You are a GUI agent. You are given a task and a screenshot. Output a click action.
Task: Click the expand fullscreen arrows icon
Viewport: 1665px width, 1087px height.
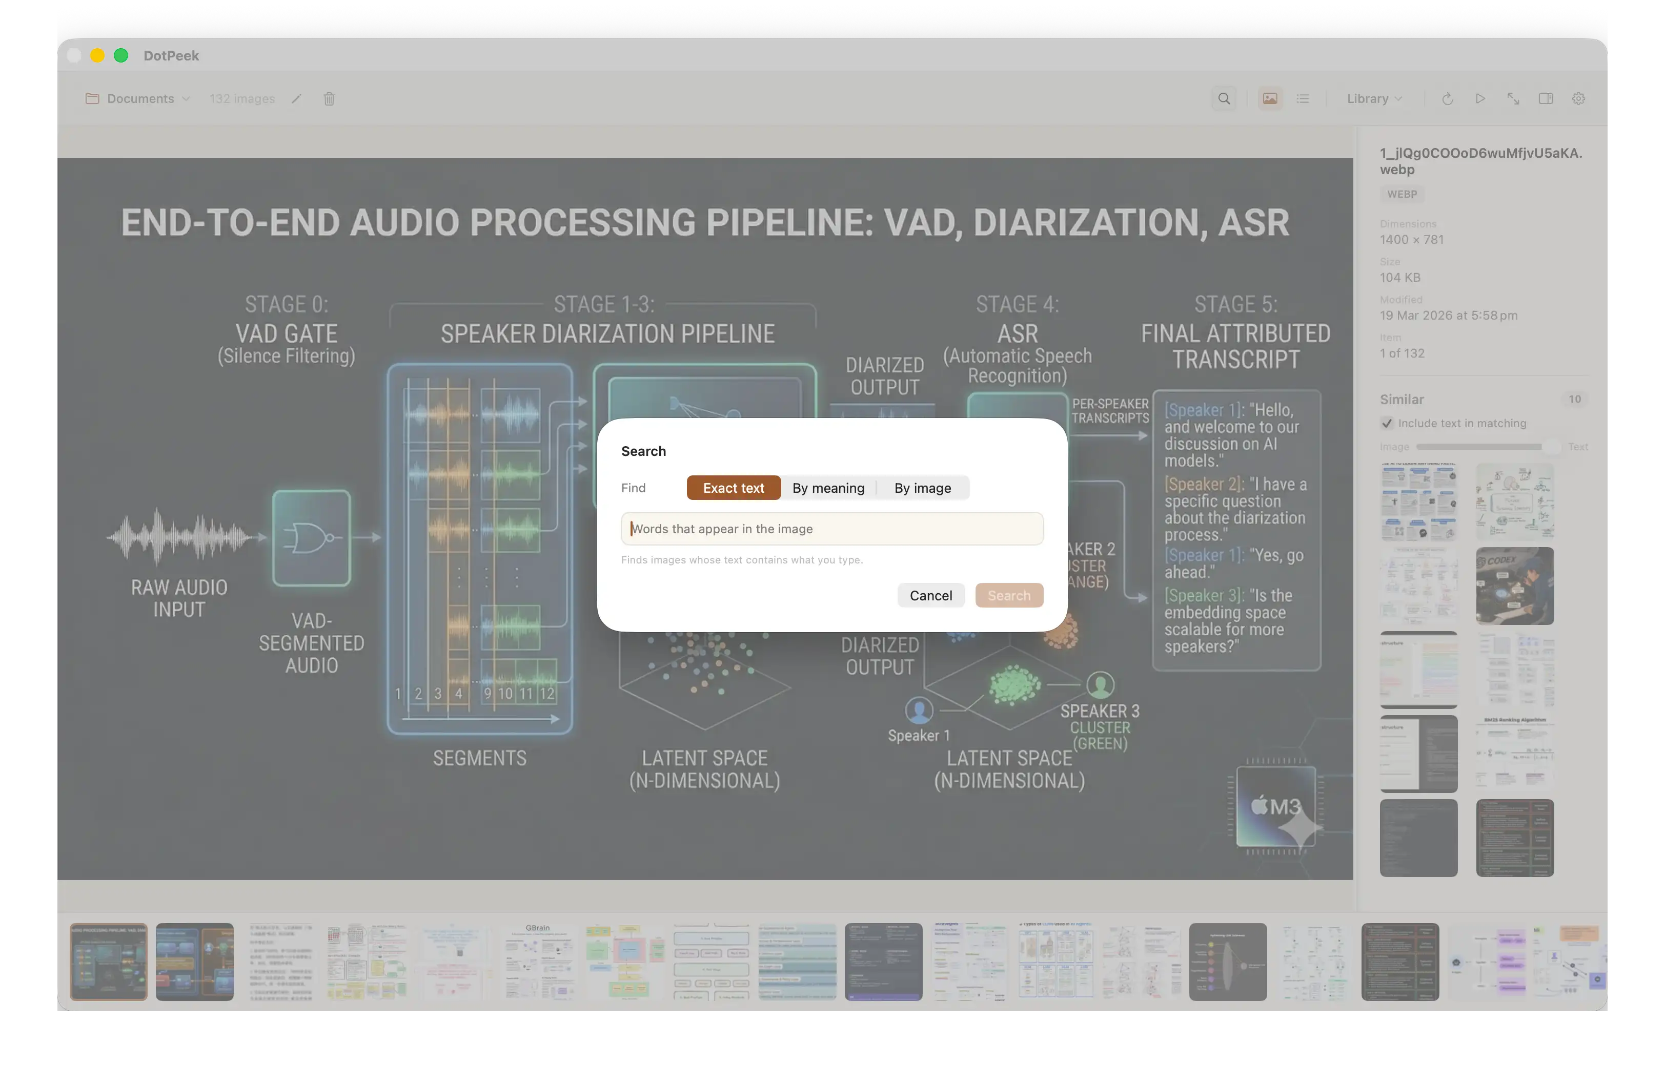[1513, 98]
